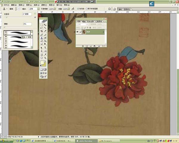
Task: Switch to Quick Mask mode
Action: coord(45,69)
